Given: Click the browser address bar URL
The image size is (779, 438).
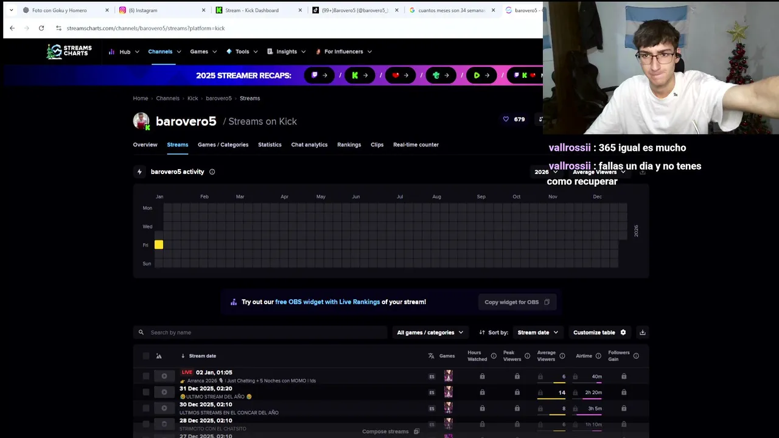Looking at the screenshot, I should pyautogui.click(x=145, y=28).
